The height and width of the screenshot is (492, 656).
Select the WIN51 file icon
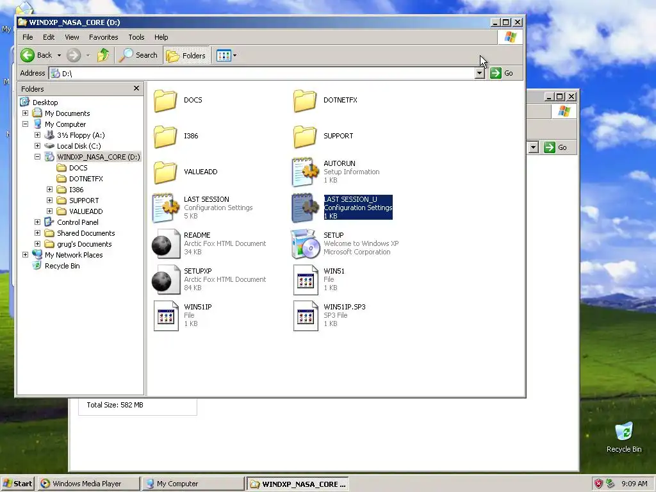click(306, 280)
